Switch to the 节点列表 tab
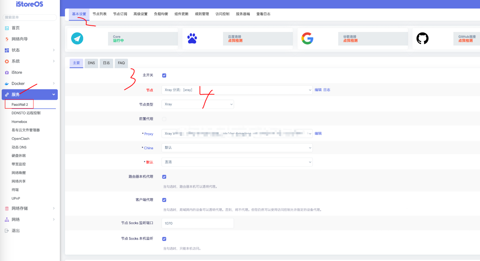This screenshot has width=480, height=261. tap(99, 14)
